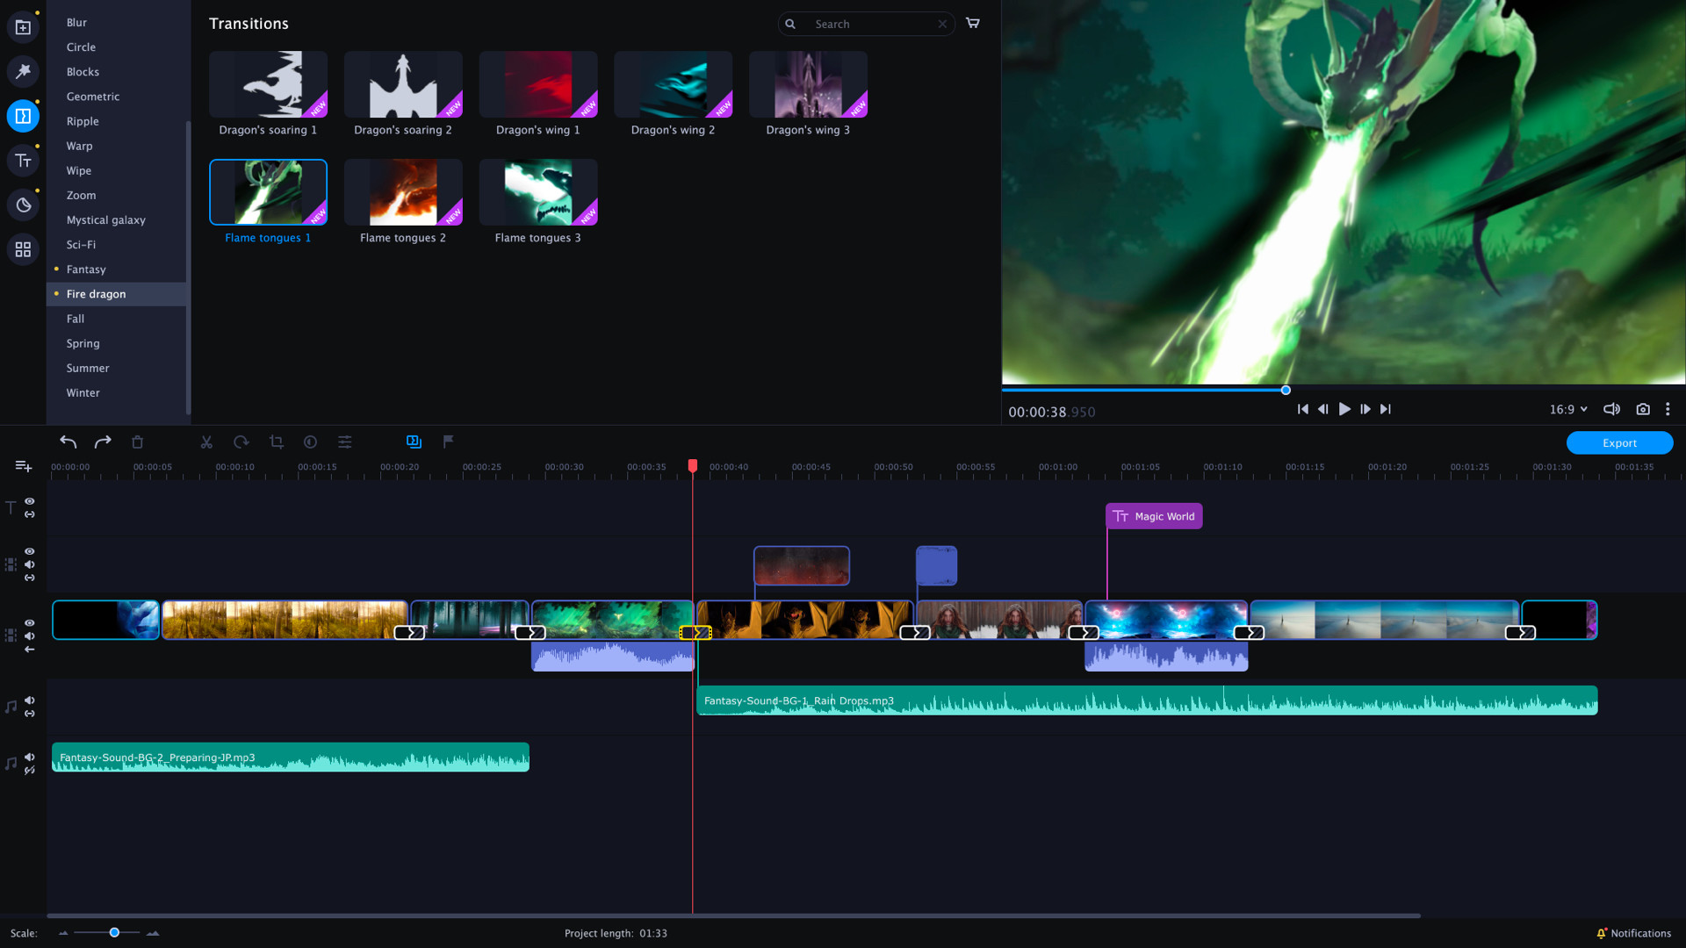Drag the timeline scale slider
The image size is (1686, 948).
tap(113, 933)
